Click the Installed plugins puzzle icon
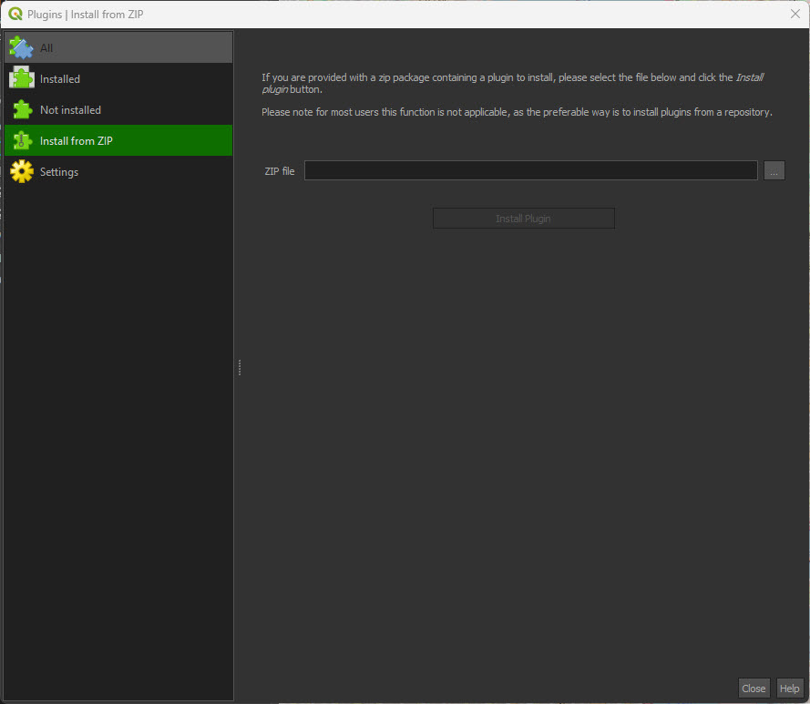This screenshot has height=704, width=810. pos(21,79)
